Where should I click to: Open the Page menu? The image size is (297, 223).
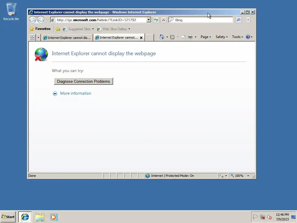206,37
